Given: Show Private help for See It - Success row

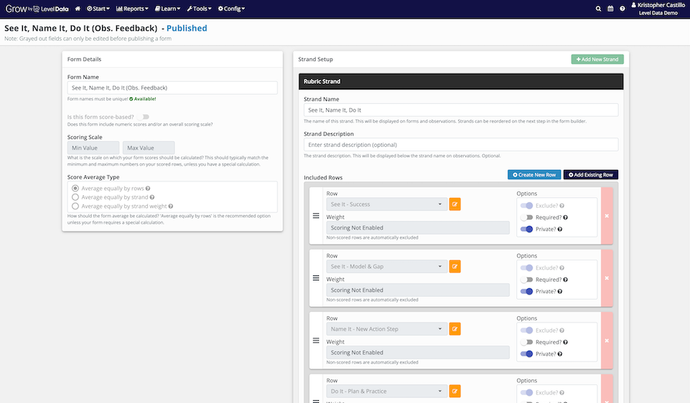Looking at the screenshot, I should [560, 229].
